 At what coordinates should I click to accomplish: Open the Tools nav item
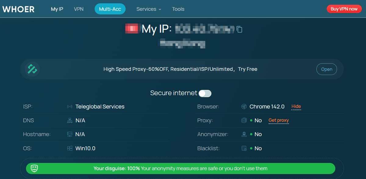178,9
